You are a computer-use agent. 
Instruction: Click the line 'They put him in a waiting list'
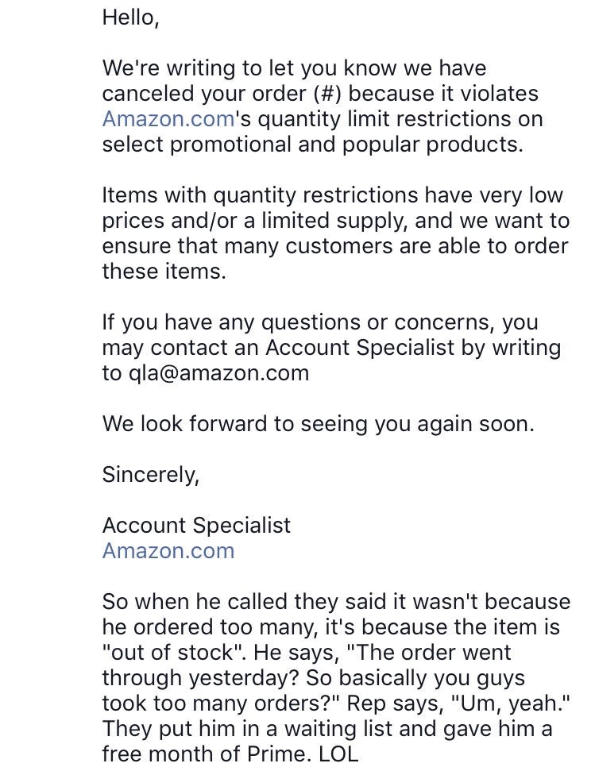(x=326, y=729)
